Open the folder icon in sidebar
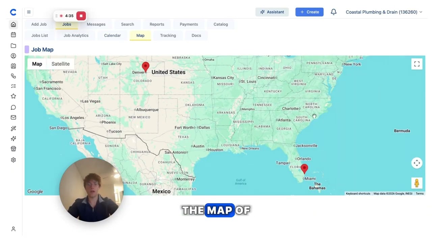The image size is (432, 243). [13, 46]
